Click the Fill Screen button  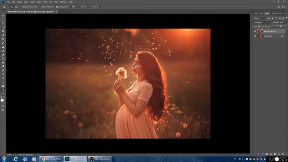(96, 7)
